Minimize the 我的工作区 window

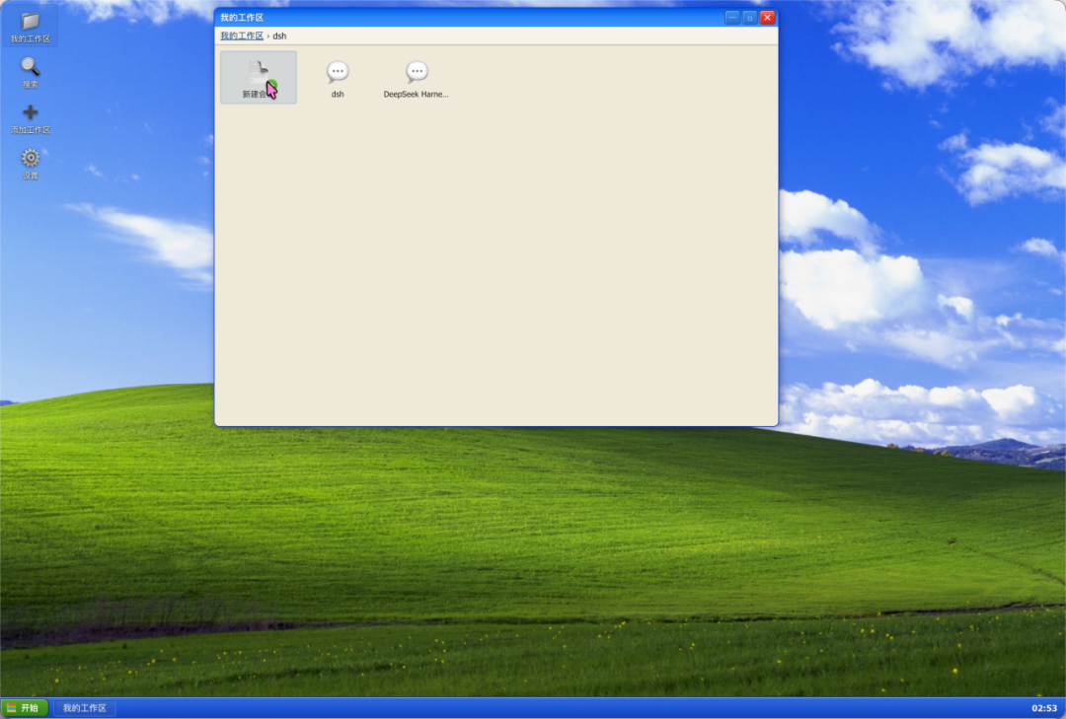(732, 18)
